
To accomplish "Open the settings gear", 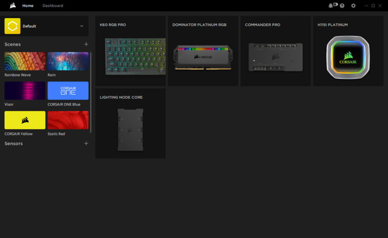I will click(353, 6).
